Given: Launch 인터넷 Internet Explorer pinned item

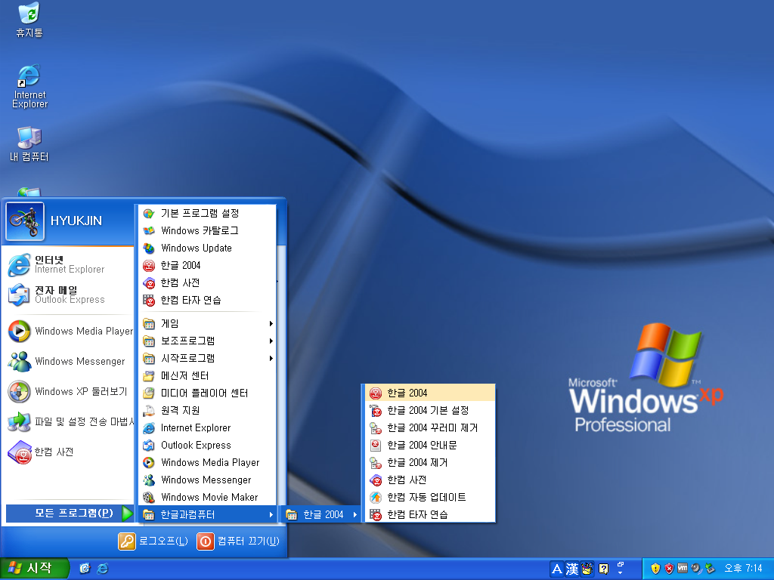Looking at the screenshot, I should click(x=67, y=264).
